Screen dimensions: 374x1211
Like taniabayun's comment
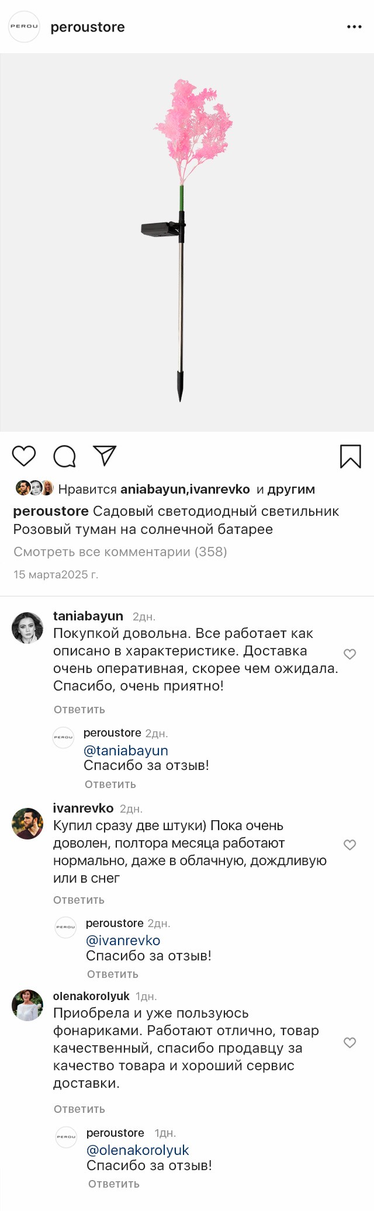pyautogui.click(x=349, y=654)
